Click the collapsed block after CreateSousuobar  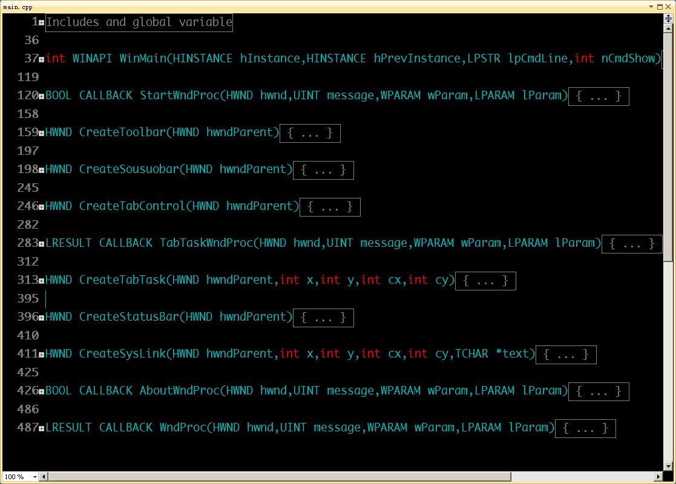coord(323,170)
